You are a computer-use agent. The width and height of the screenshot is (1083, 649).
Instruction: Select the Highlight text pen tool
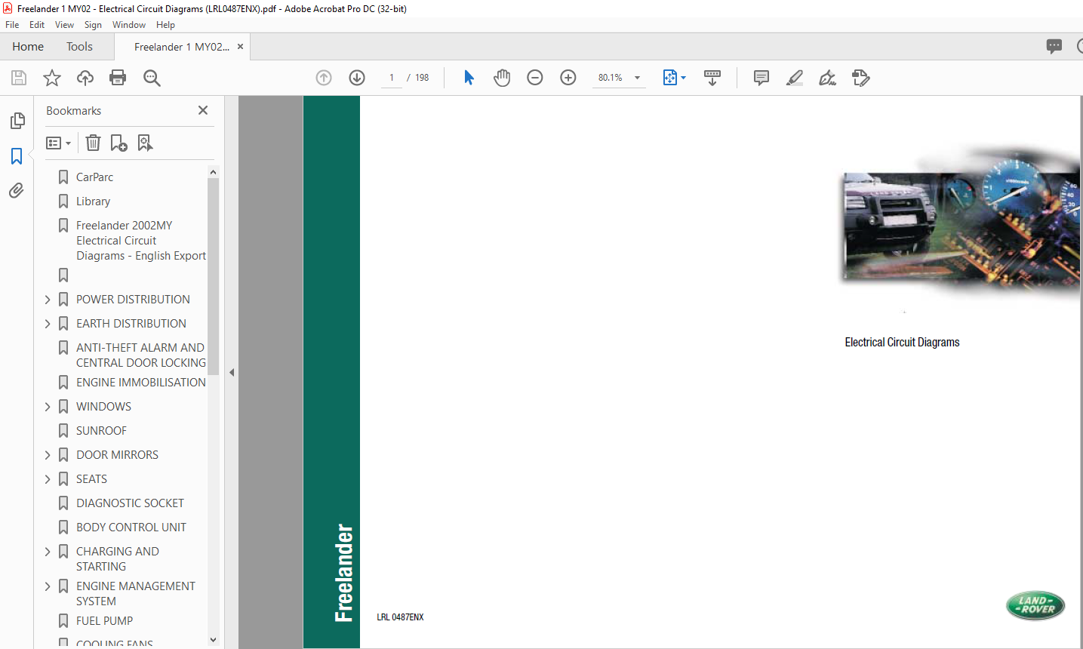click(795, 78)
